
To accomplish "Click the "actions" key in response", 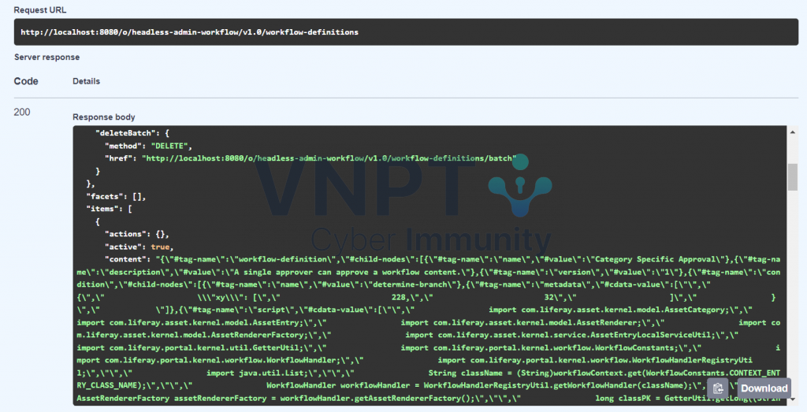I will coord(125,234).
